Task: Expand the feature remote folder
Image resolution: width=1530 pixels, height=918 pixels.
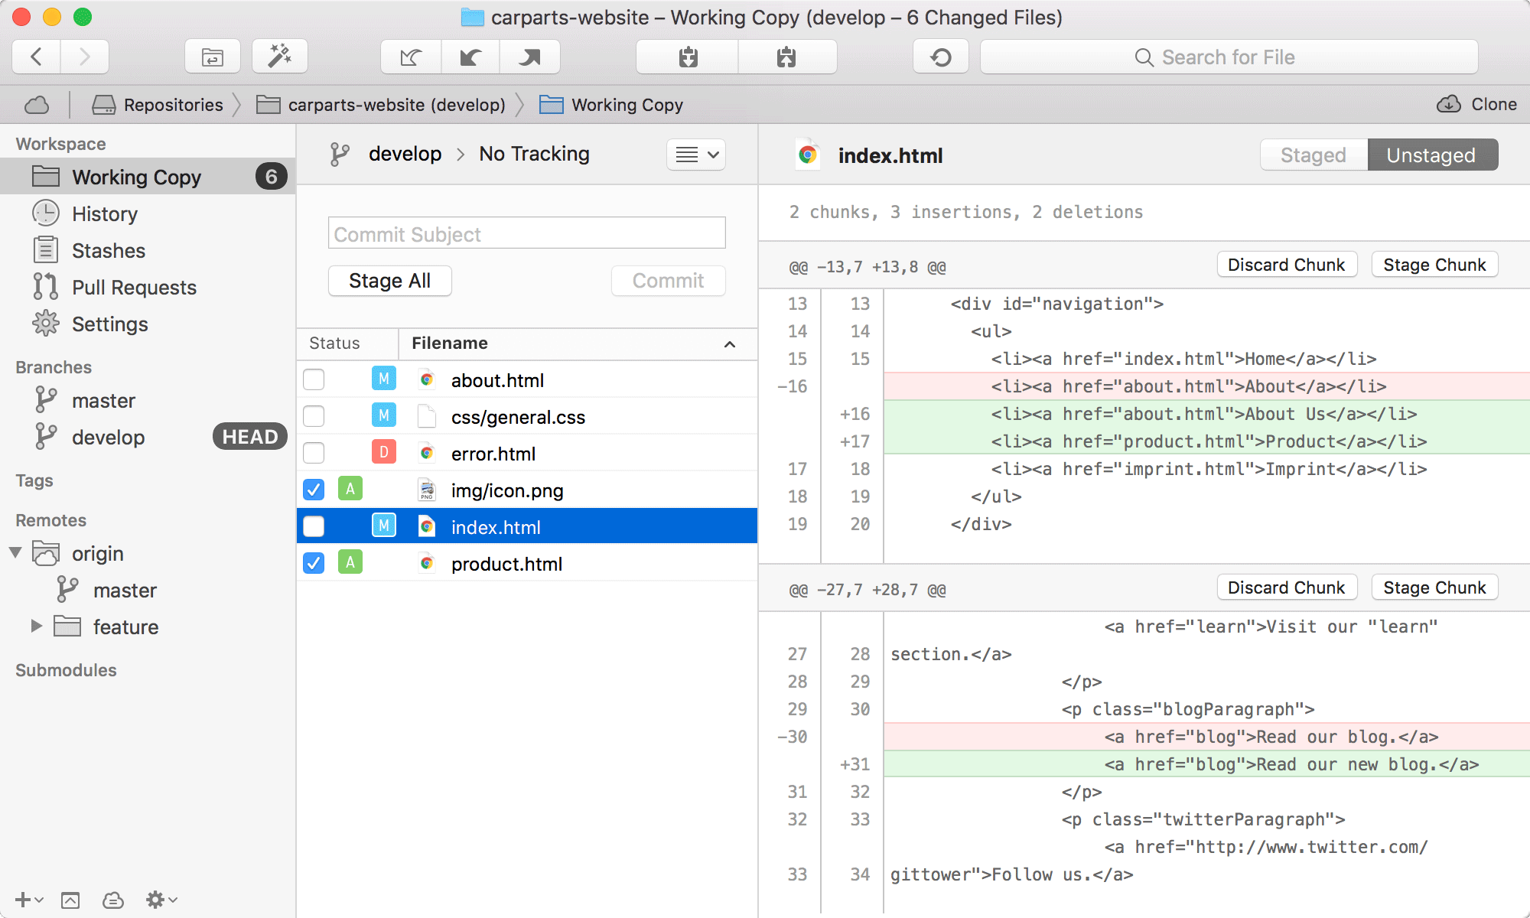Action: coord(36,626)
